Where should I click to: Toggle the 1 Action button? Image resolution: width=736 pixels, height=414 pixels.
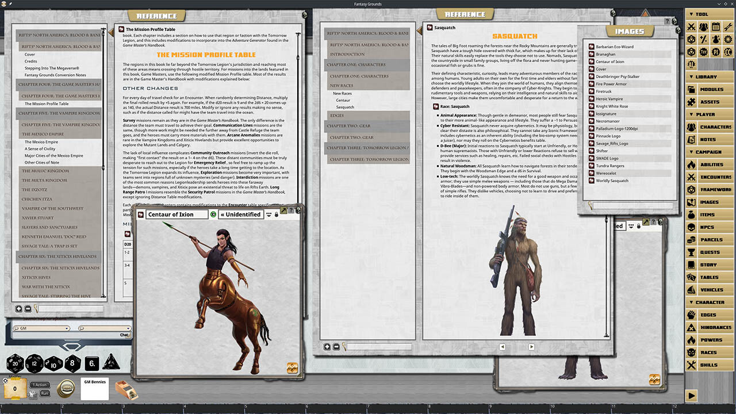pyautogui.click(x=40, y=385)
